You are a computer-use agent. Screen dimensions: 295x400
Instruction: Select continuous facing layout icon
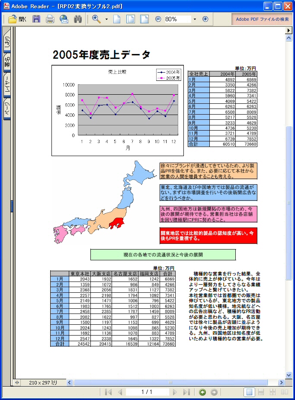[x=273, y=392]
